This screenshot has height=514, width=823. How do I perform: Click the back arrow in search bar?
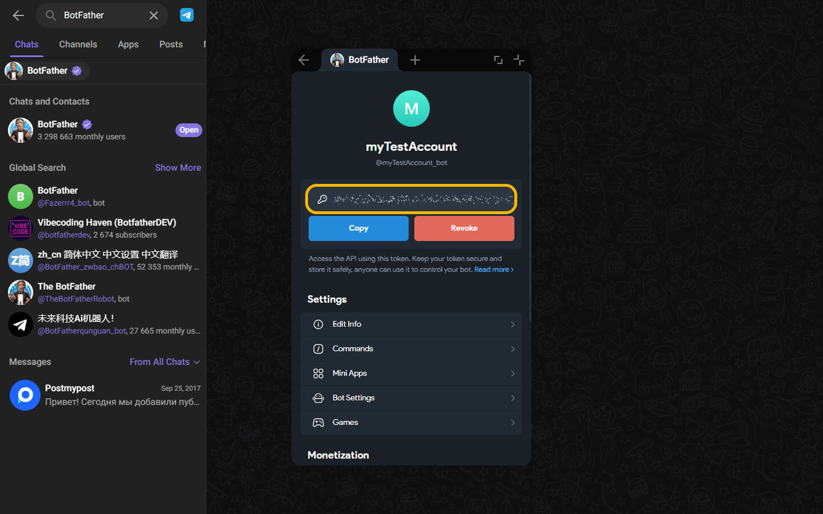pyautogui.click(x=18, y=15)
